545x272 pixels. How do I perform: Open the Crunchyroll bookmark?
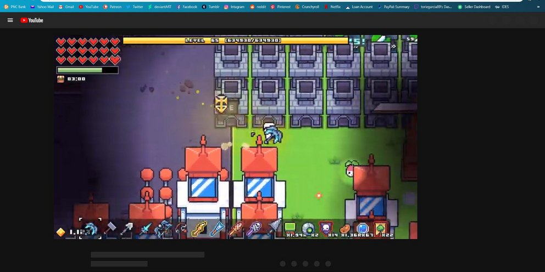307,7
